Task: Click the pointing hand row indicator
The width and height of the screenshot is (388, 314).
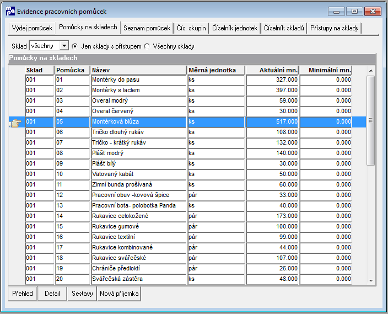Action: click(16, 123)
